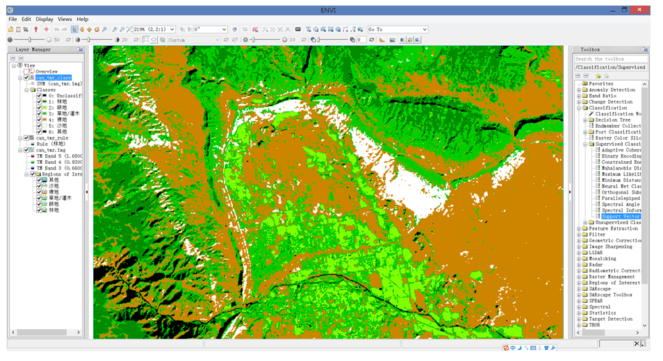The width and height of the screenshot is (663, 361).
Task: Collapse Supervised Classification toolbox folder
Action: coord(585,144)
